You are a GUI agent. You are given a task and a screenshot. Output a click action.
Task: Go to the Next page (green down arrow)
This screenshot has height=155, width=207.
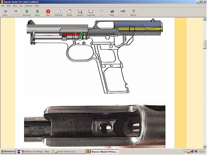[x=37, y=13]
